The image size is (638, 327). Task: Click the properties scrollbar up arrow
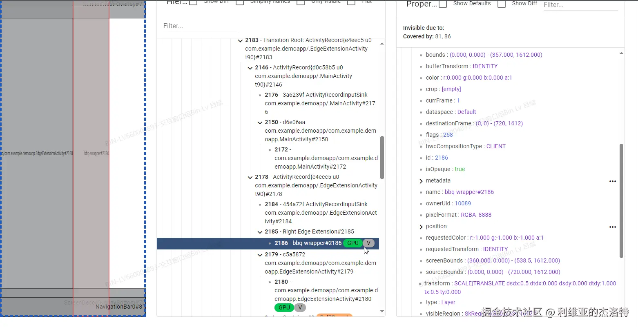point(621,53)
